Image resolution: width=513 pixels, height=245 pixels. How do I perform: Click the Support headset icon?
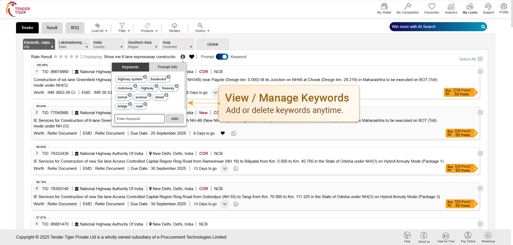tap(488, 6)
